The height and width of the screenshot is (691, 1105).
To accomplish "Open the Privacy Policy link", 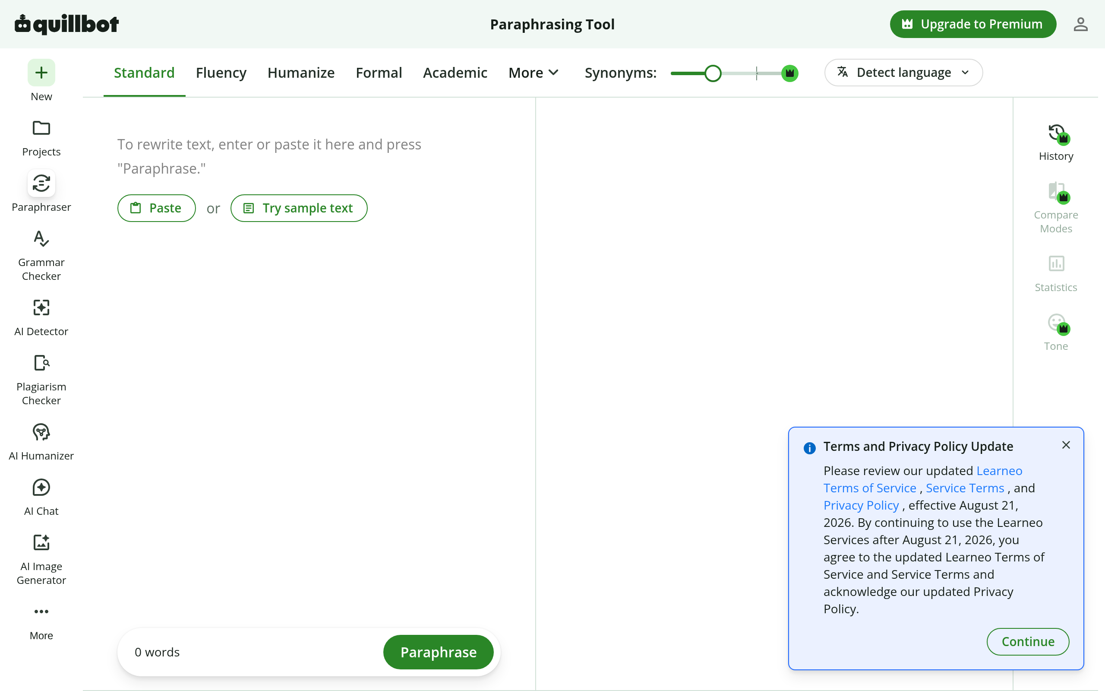I will [x=861, y=505].
